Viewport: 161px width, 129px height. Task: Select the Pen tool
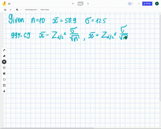(4, 50)
